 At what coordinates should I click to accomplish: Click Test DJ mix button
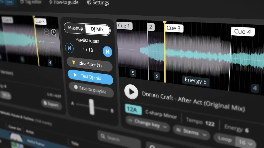click(90, 77)
